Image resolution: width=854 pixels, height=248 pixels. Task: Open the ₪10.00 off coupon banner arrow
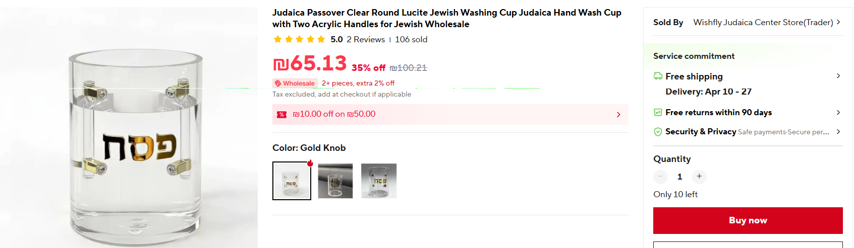click(x=618, y=115)
